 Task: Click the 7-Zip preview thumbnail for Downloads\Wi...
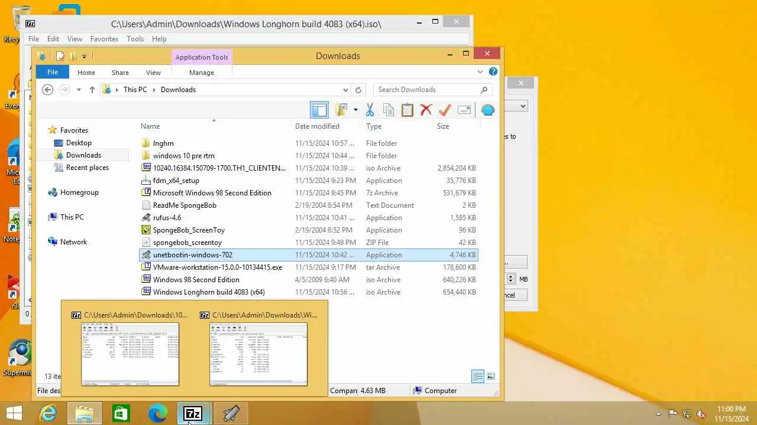point(258,354)
